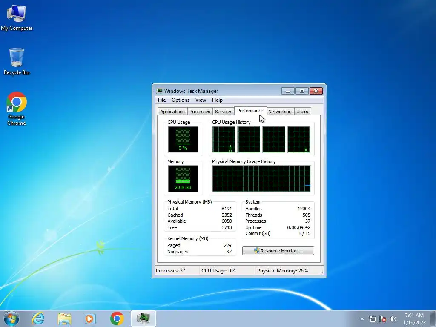Launch Internet Explorer from taskbar
436x327 pixels.
tap(38, 318)
